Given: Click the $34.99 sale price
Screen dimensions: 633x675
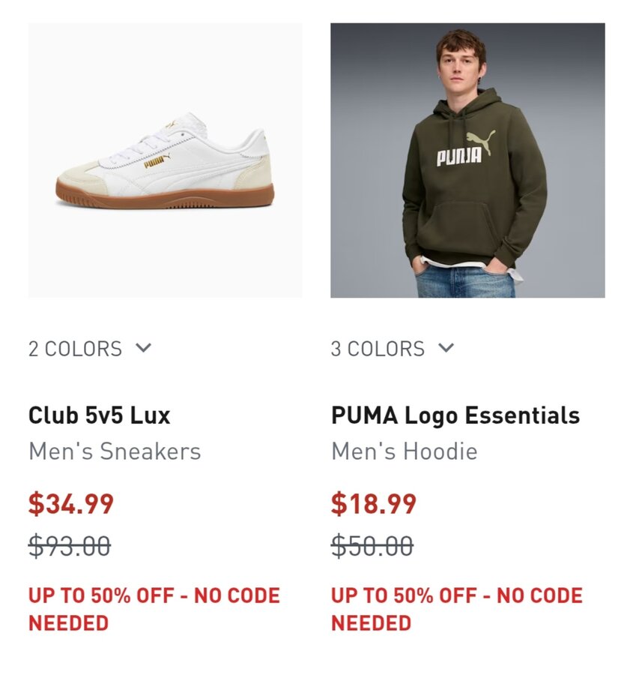Looking at the screenshot, I should (71, 503).
